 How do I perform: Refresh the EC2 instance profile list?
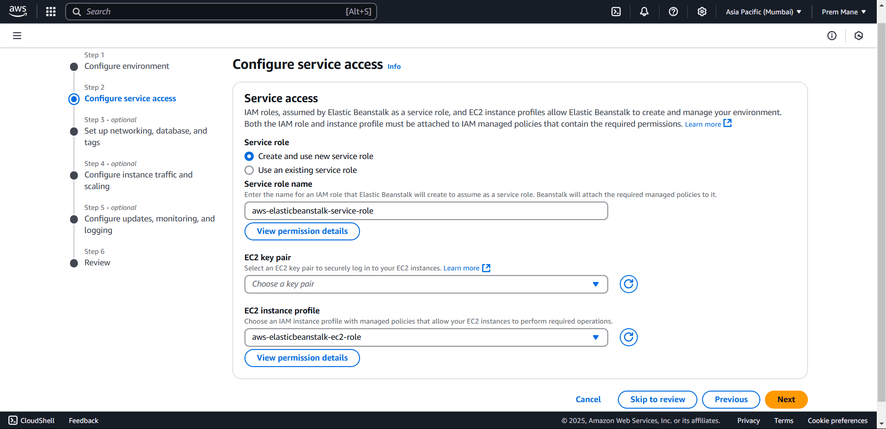[x=629, y=337]
